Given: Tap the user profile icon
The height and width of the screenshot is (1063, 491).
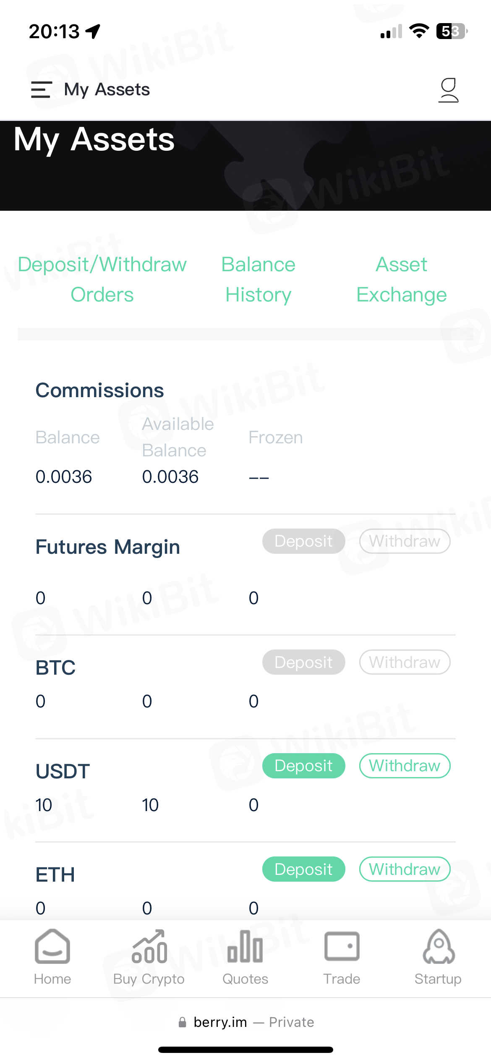Looking at the screenshot, I should click(x=448, y=90).
